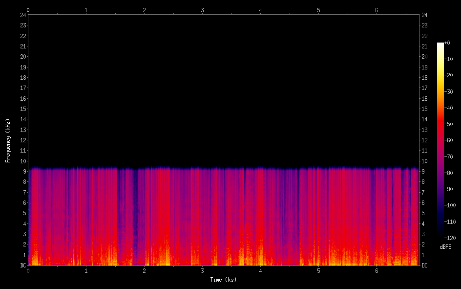The width and height of the screenshot is (461, 289).
Task: Click the 5 ks tick on top time axis
Action: point(318,9)
